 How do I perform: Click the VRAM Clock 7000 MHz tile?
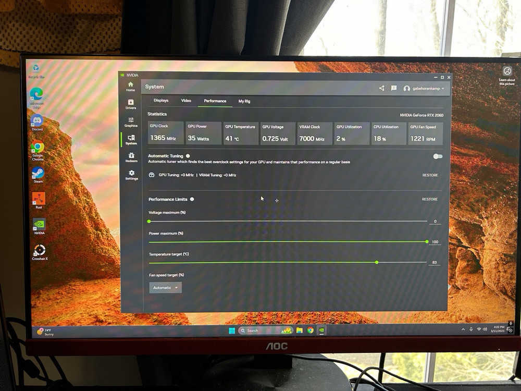click(314, 133)
